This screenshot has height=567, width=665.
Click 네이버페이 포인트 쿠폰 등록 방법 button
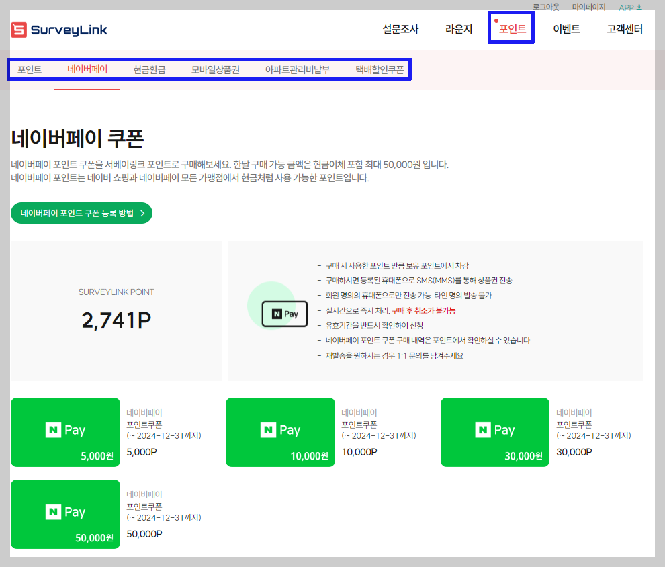pyautogui.click(x=81, y=213)
